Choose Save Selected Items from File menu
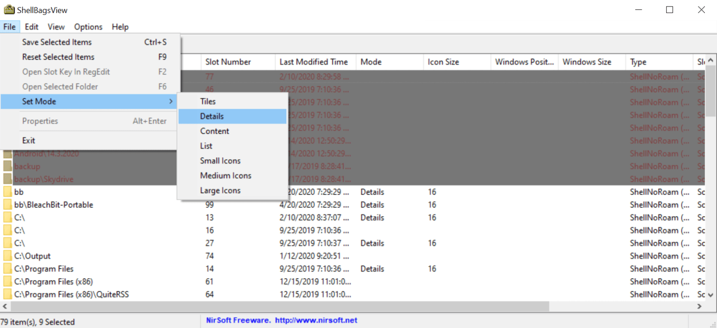 56,42
